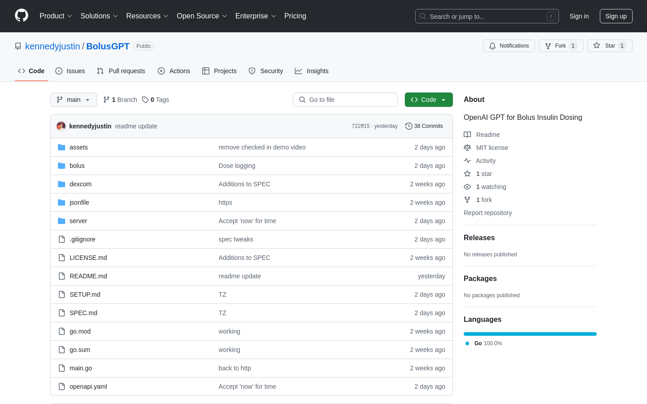Click the Notifications bell button
The height and width of the screenshot is (404, 647).
pos(509,46)
